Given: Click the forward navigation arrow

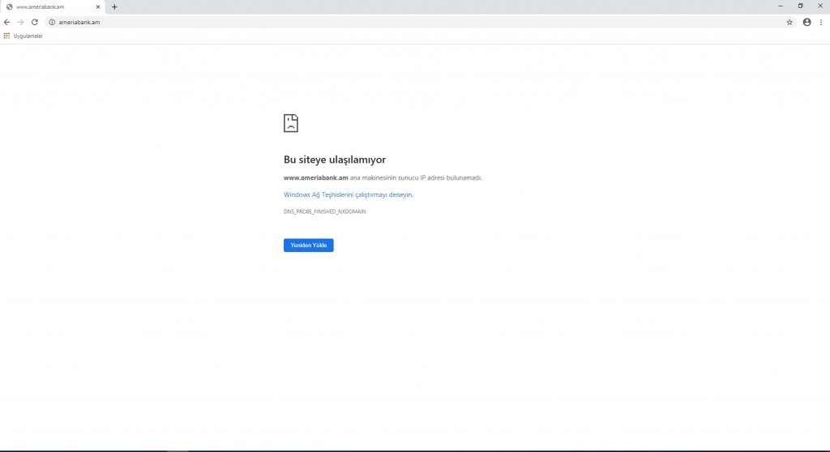Looking at the screenshot, I should pyautogui.click(x=20, y=22).
